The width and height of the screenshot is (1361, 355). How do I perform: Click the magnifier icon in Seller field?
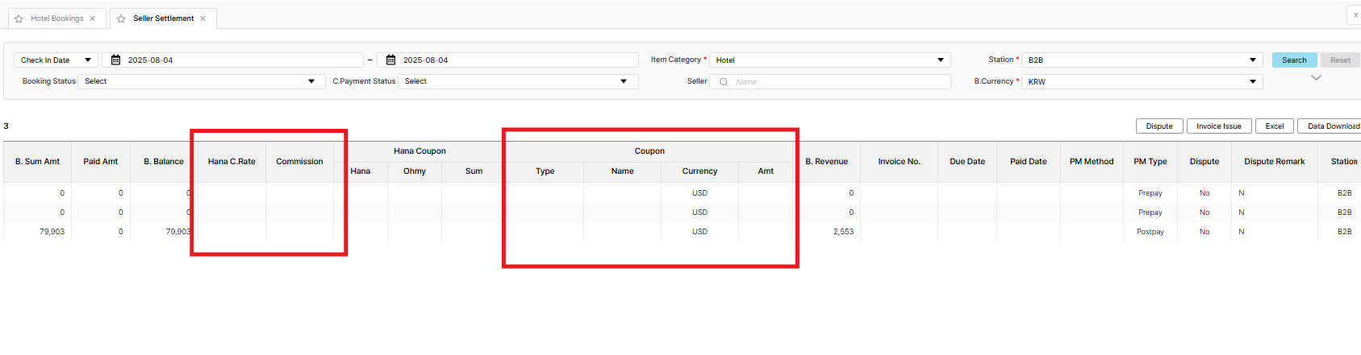tap(724, 82)
